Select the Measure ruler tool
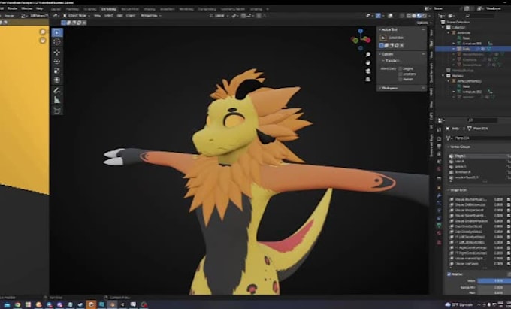511x309 pixels. click(x=57, y=100)
